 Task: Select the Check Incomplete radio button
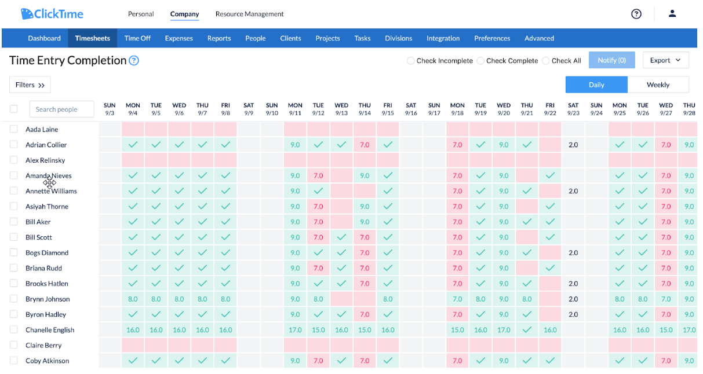pos(411,61)
